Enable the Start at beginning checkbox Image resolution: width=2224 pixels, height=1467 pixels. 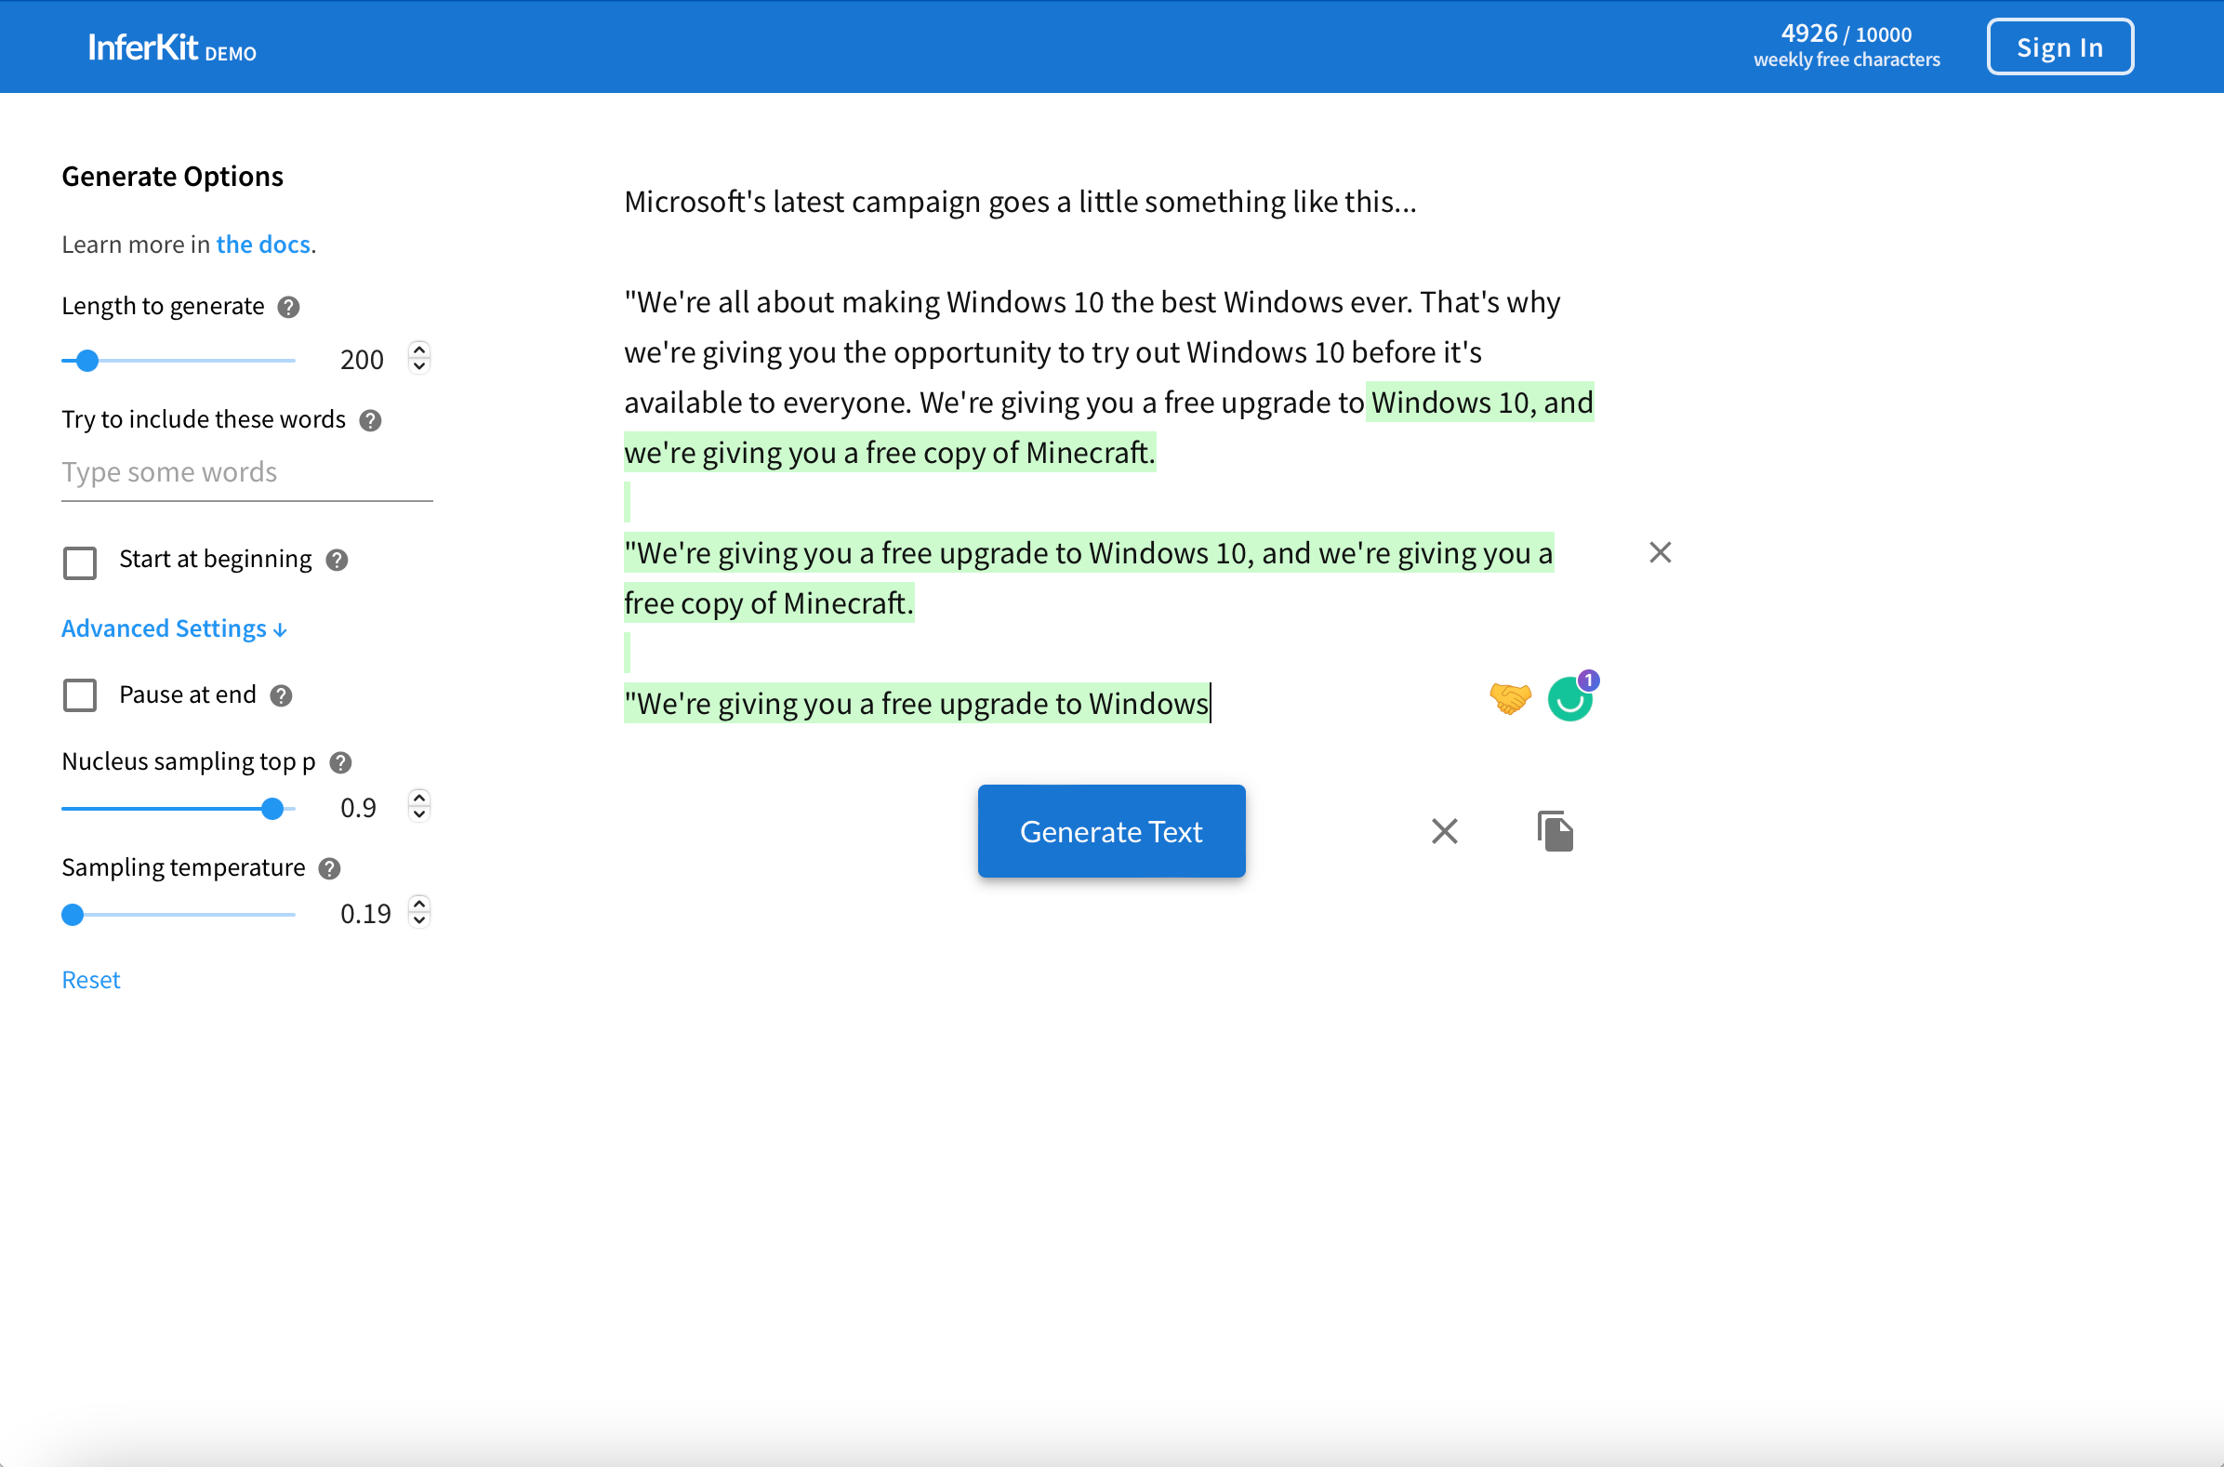click(80, 562)
